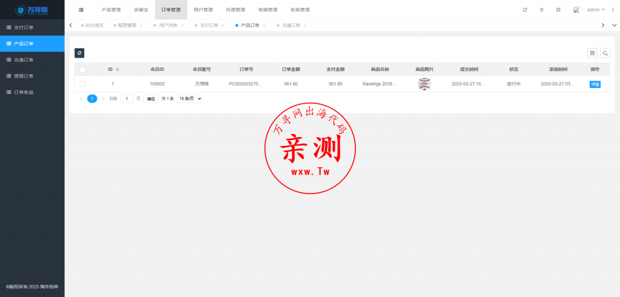Open the 余额宝 top menu

(x=141, y=10)
